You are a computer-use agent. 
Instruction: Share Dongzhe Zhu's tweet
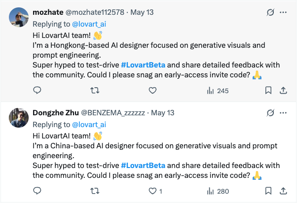coord(283,191)
